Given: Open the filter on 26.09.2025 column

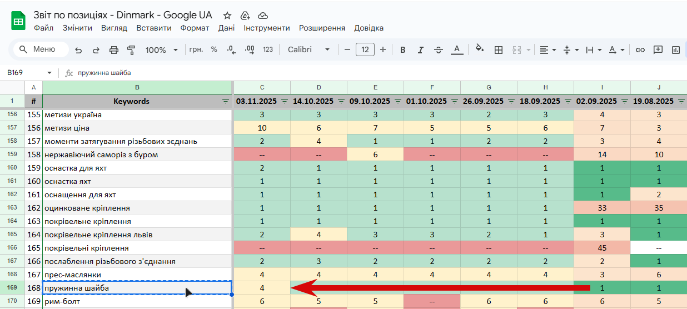Looking at the screenshot, I should [511, 102].
